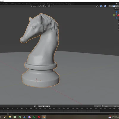Click the End frame field
Image resolution: width=119 pixels, height=119 pixels.
(x=116, y=106)
